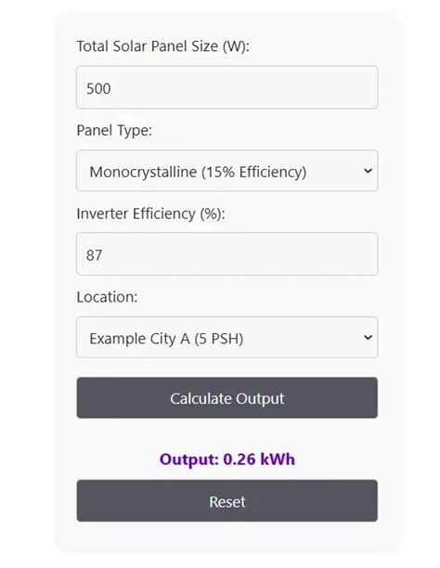Click the 'Panel Type:' label
This screenshot has height=568, width=440.
114,131
